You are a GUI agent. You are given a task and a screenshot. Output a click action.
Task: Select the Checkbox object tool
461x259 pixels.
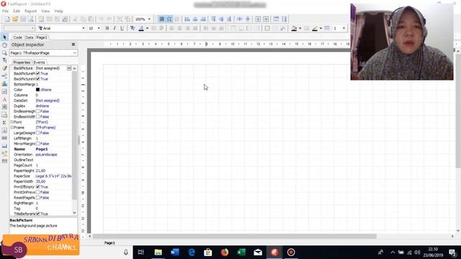(4, 91)
